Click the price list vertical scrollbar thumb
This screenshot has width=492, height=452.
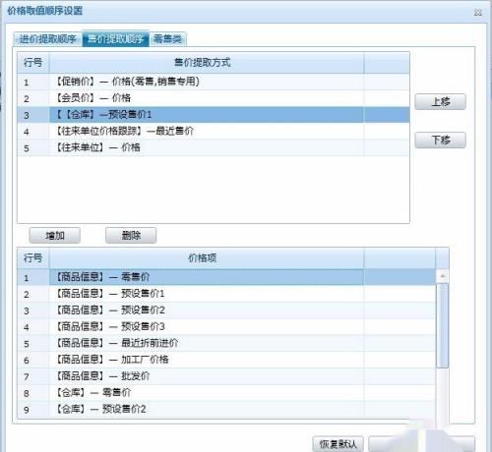pos(442,325)
